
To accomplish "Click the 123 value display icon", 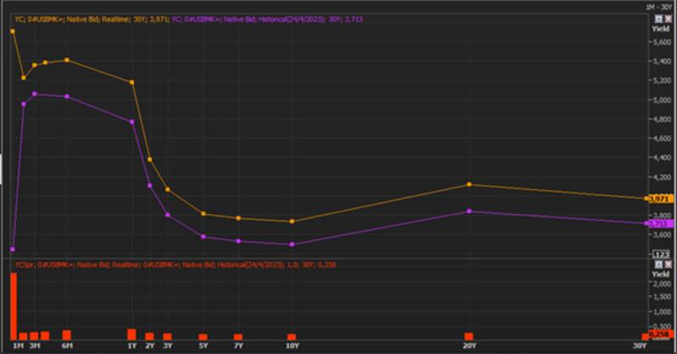I will tap(660, 253).
